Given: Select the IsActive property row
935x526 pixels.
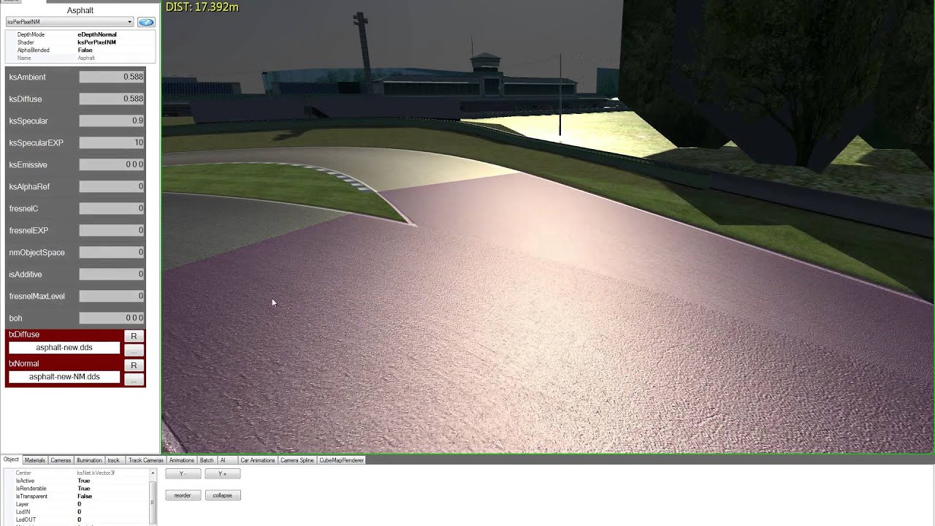Looking at the screenshot, I should coord(77,481).
